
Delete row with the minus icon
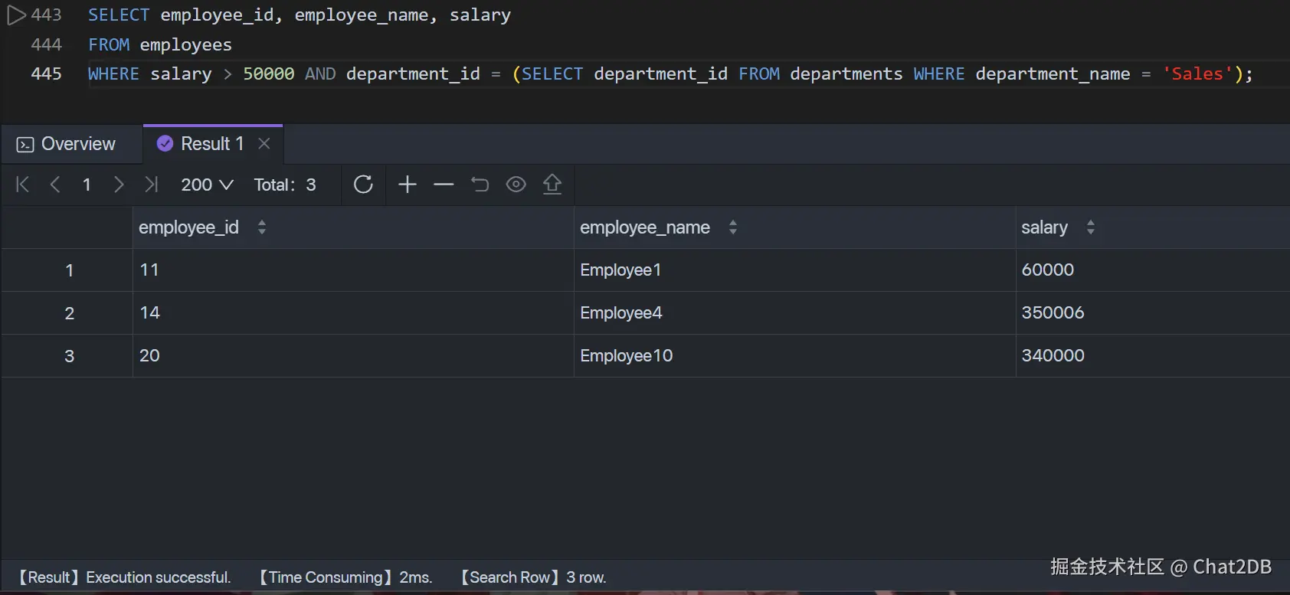coord(444,185)
